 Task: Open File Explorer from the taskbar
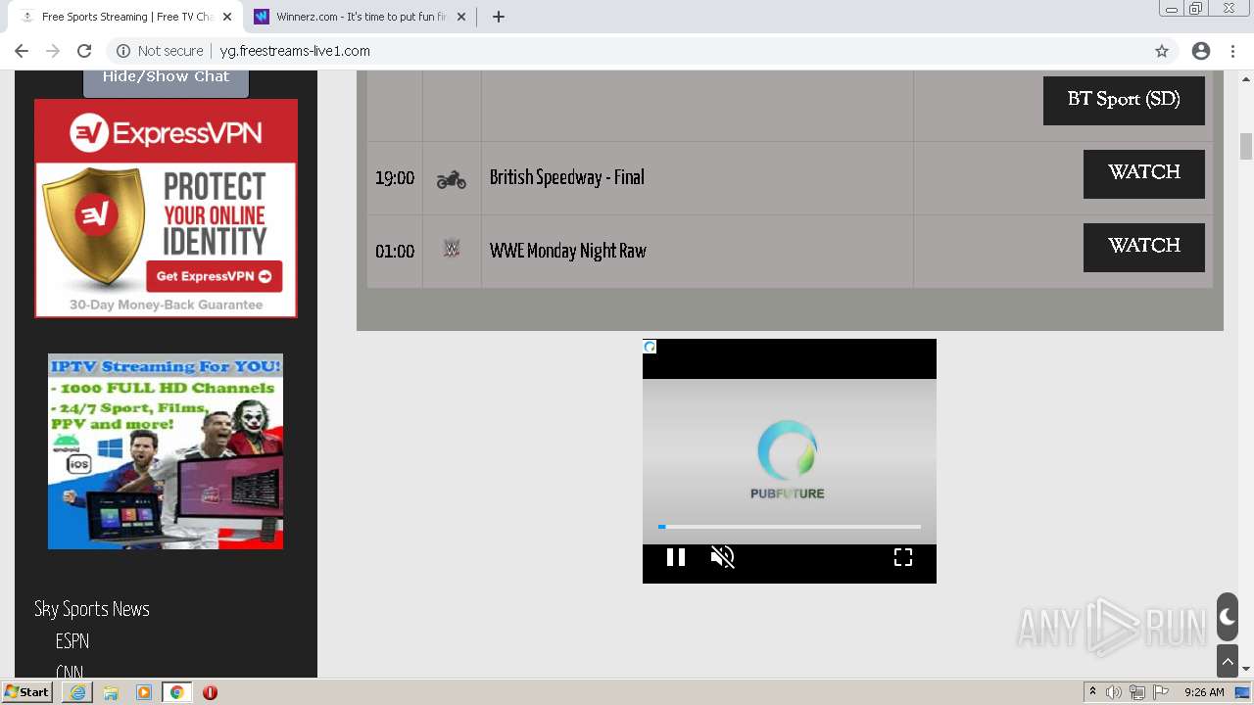tap(111, 692)
